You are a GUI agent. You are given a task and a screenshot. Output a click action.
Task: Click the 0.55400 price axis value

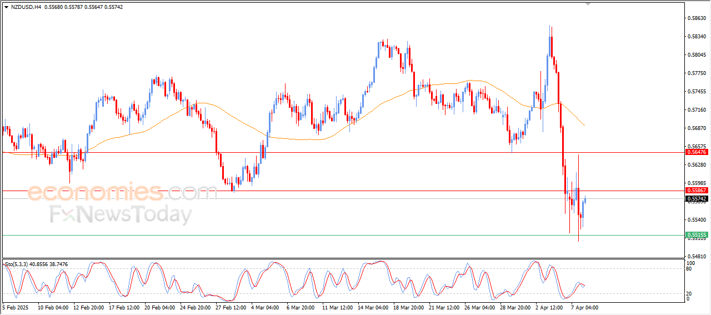(x=697, y=220)
